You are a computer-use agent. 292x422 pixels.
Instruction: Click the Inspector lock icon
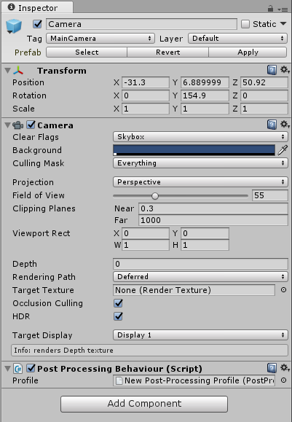point(270,9)
